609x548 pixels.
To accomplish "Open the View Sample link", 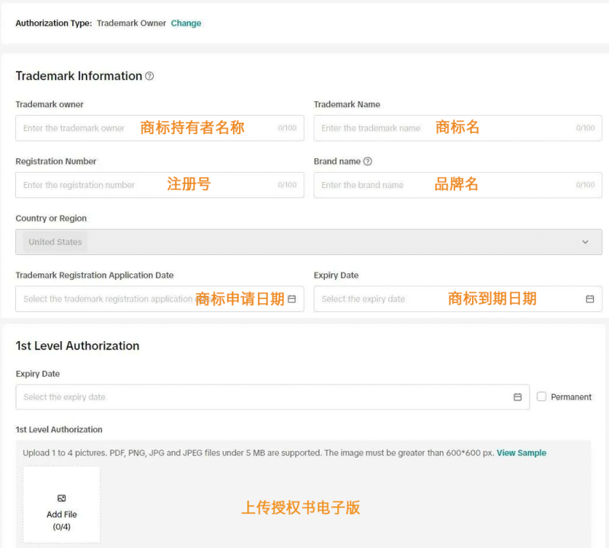I will click(521, 453).
